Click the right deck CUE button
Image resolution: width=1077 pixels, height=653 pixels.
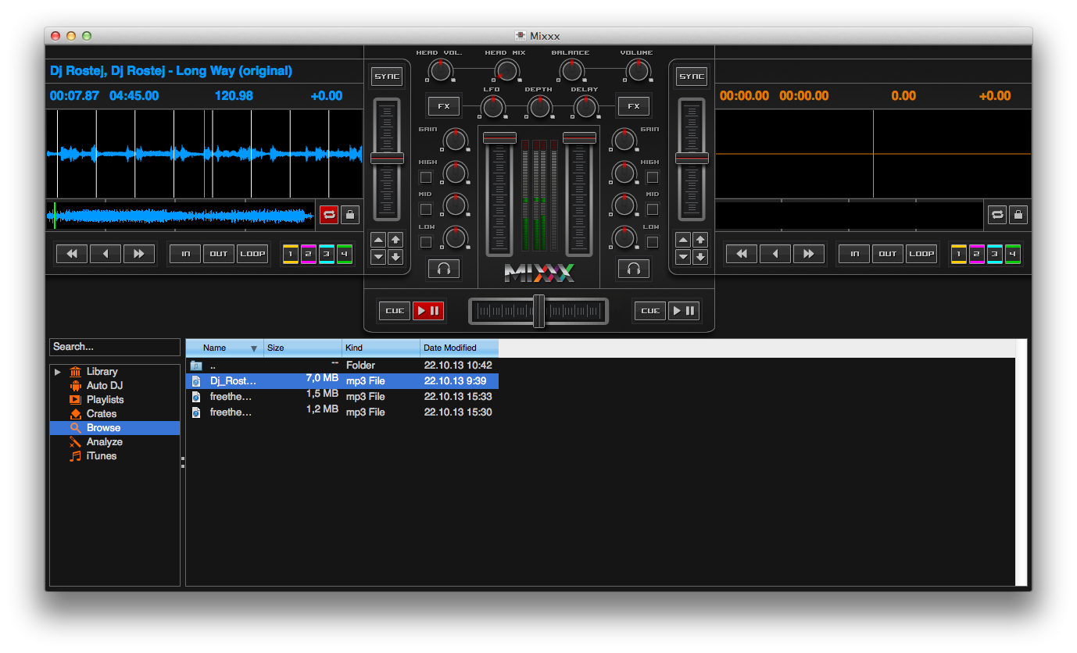(x=650, y=311)
